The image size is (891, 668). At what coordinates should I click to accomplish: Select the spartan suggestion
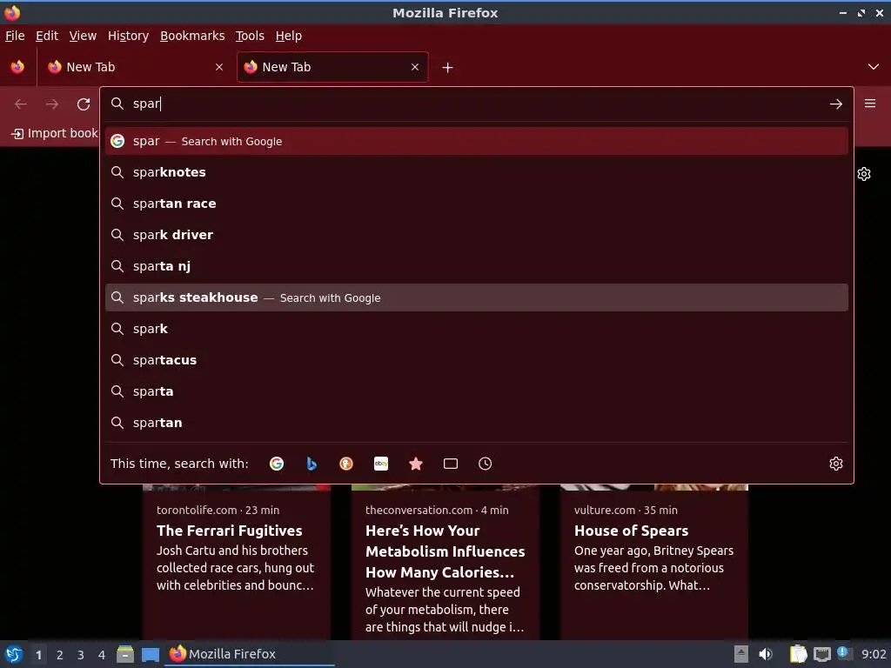[x=477, y=423]
